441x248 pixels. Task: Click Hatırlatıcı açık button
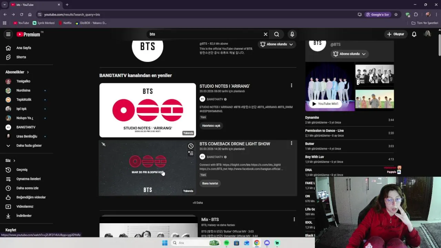[211, 126]
